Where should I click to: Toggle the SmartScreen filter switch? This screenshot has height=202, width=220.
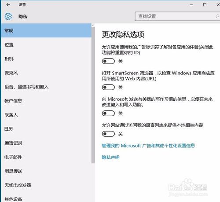click(108, 87)
